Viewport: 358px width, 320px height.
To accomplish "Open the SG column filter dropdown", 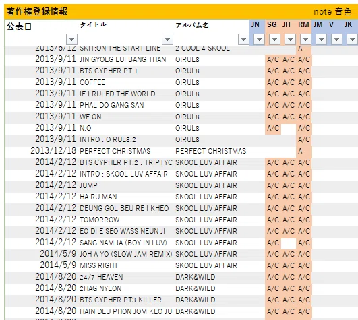I will (274, 40).
